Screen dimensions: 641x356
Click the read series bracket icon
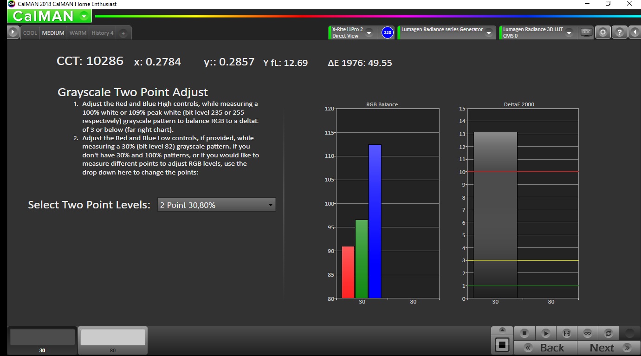coord(567,333)
